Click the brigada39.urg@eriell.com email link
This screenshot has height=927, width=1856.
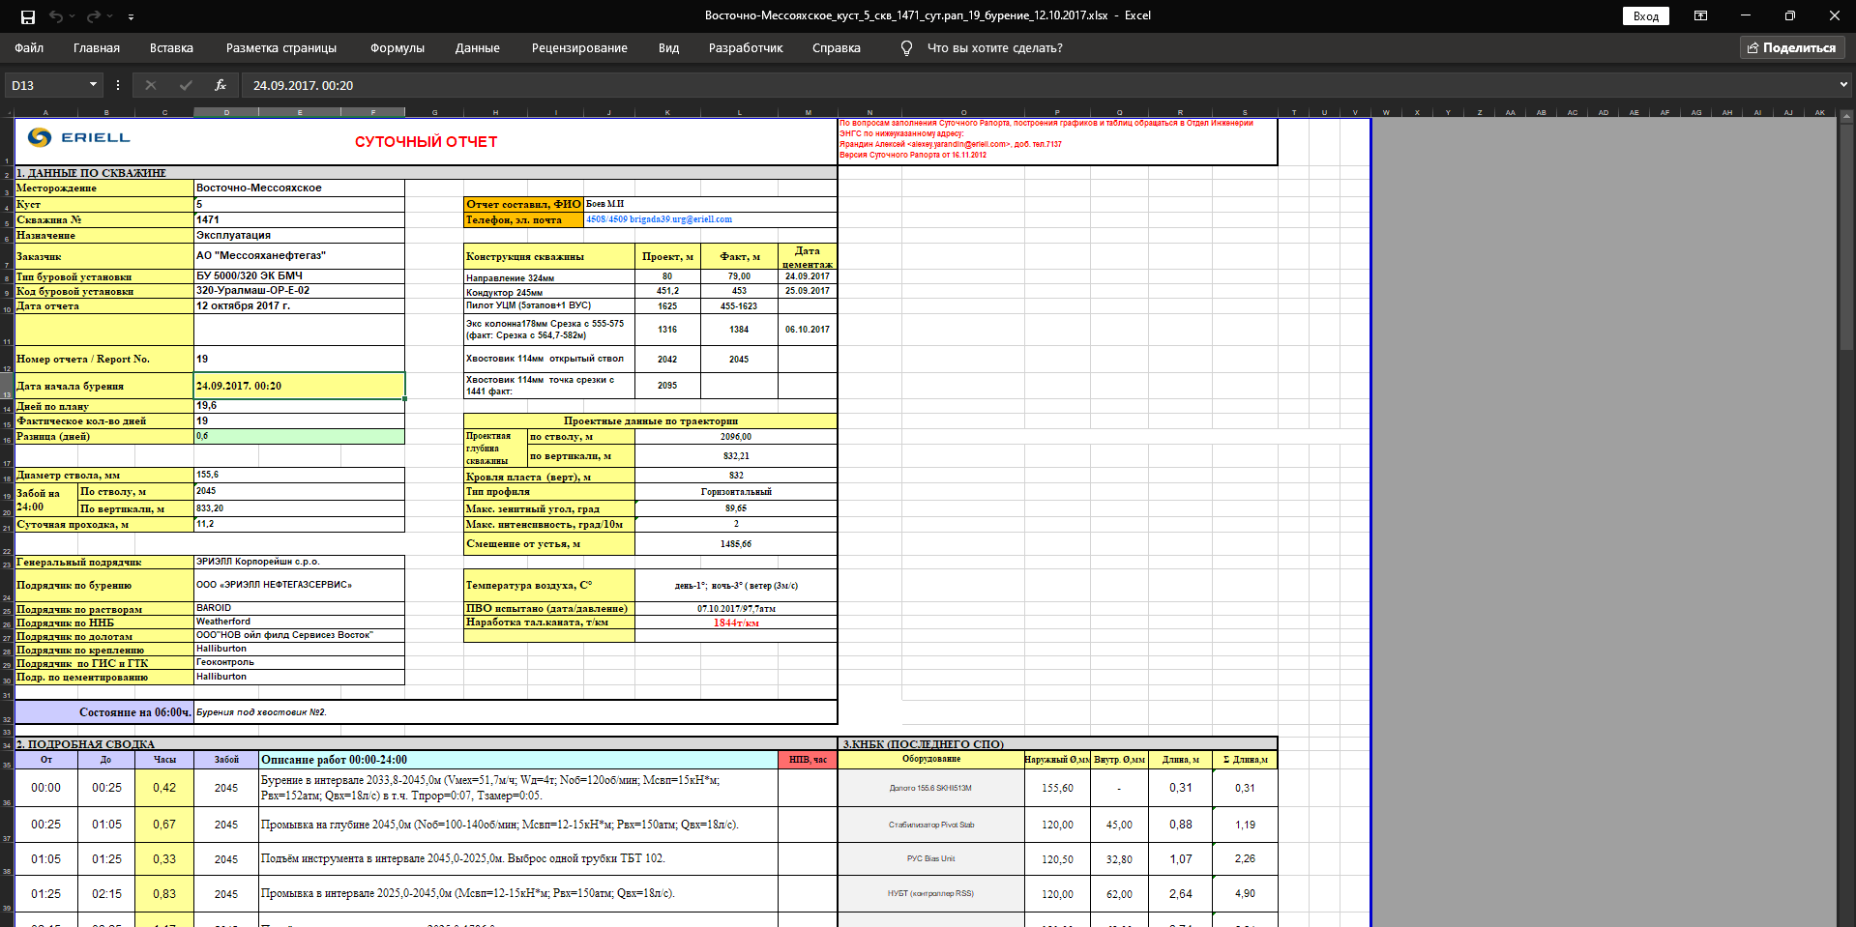[681, 219]
